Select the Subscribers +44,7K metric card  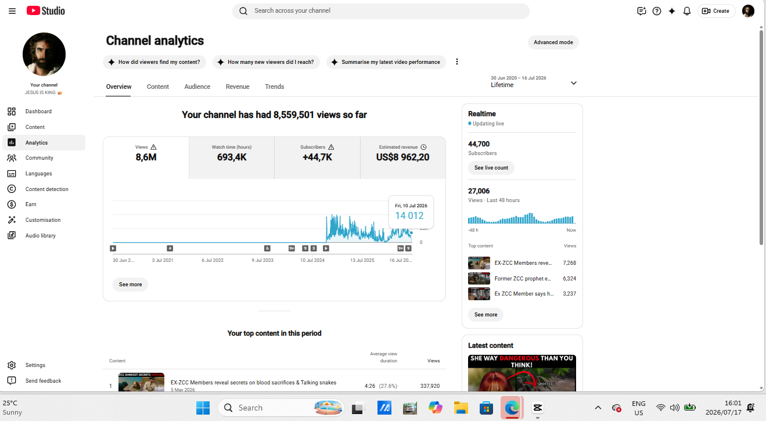point(317,158)
